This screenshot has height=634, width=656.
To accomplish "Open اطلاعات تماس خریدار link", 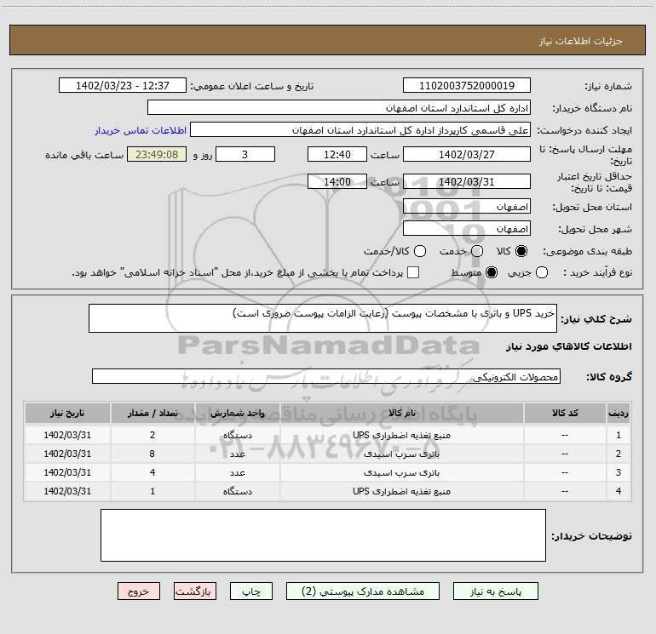I will tap(141, 130).
